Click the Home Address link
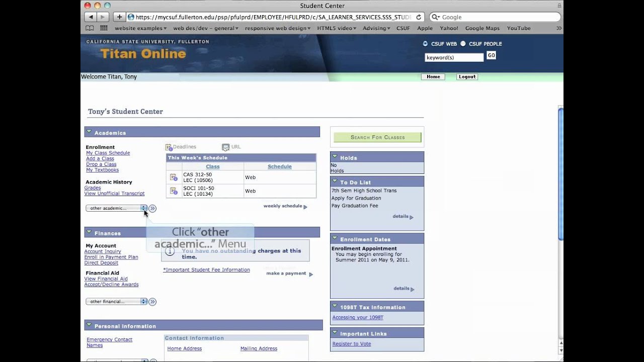This screenshot has width=644, height=362. click(185, 349)
